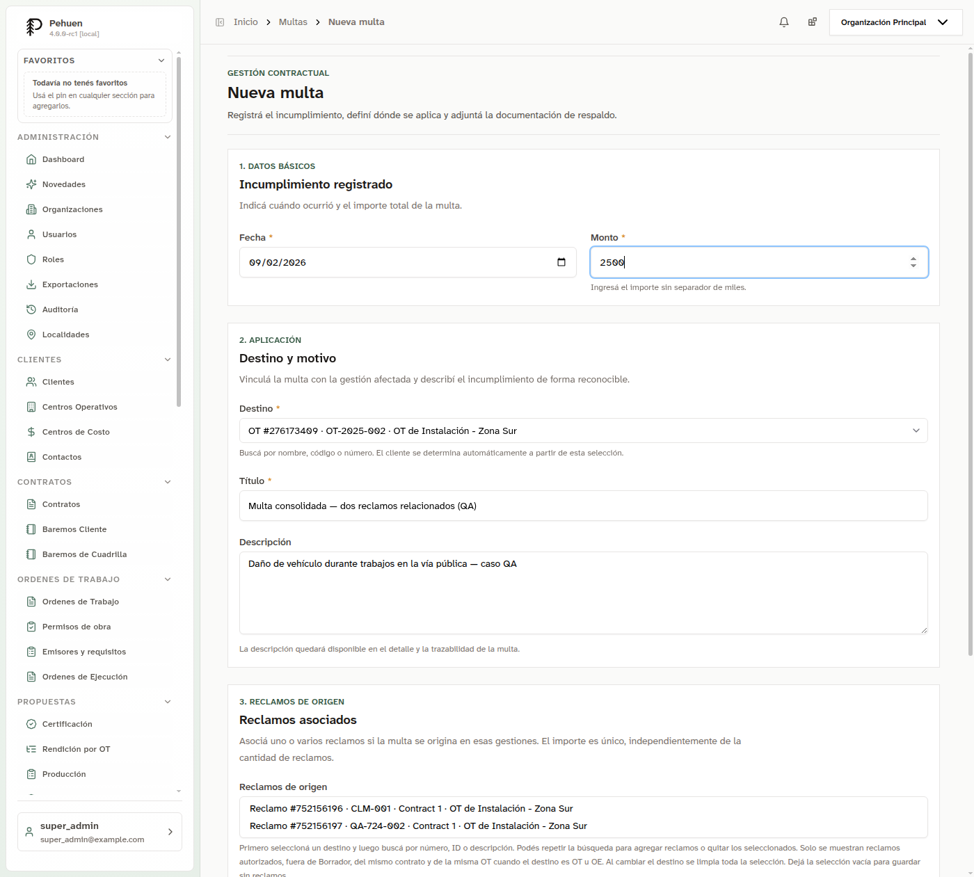The width and height of the screenshot is (974, 877).
Task: Toggle sidebar panel icon beside Inicio
Action: coord(220,22)
